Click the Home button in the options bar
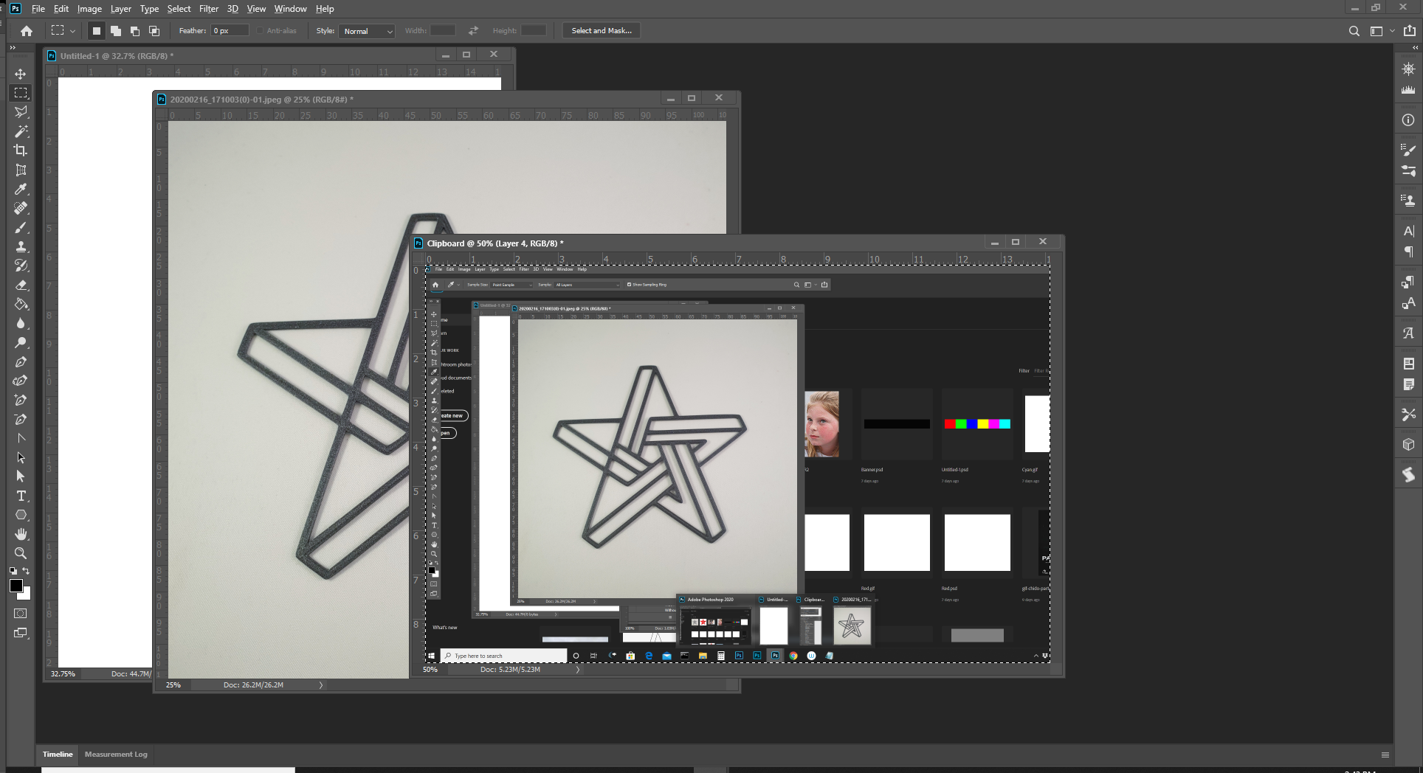 27,30
